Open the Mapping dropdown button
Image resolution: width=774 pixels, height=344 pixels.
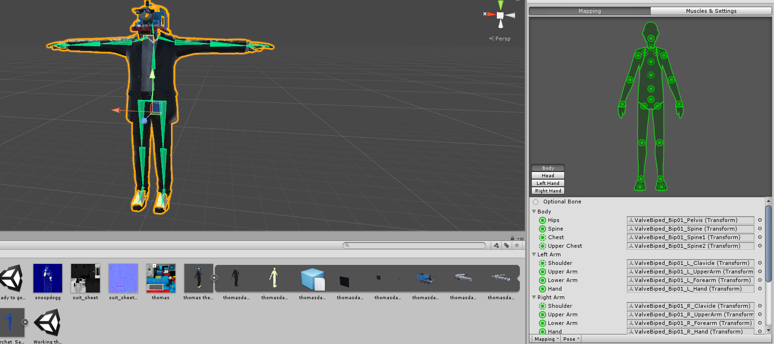point(546,339)
